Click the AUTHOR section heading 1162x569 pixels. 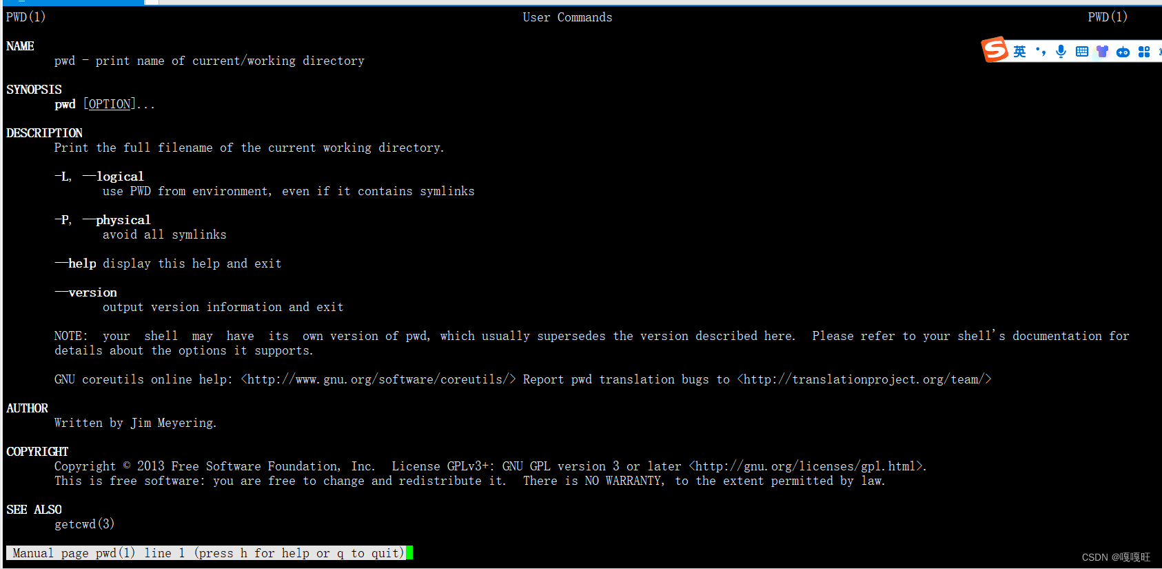pos(27,408)
